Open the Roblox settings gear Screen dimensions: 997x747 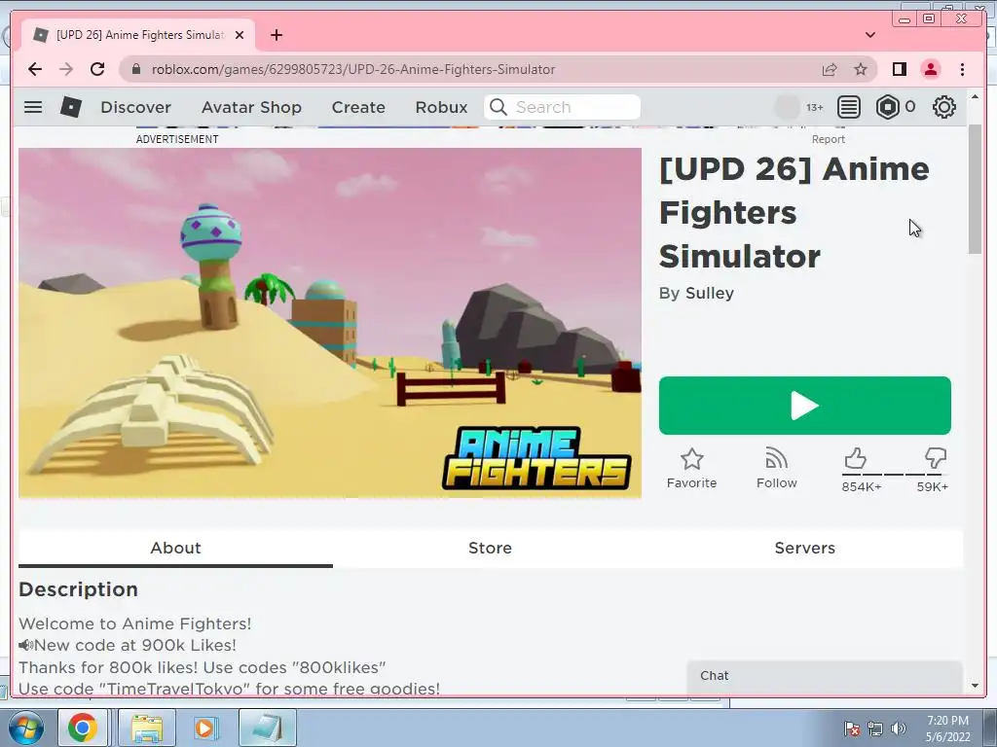point(944,107)
